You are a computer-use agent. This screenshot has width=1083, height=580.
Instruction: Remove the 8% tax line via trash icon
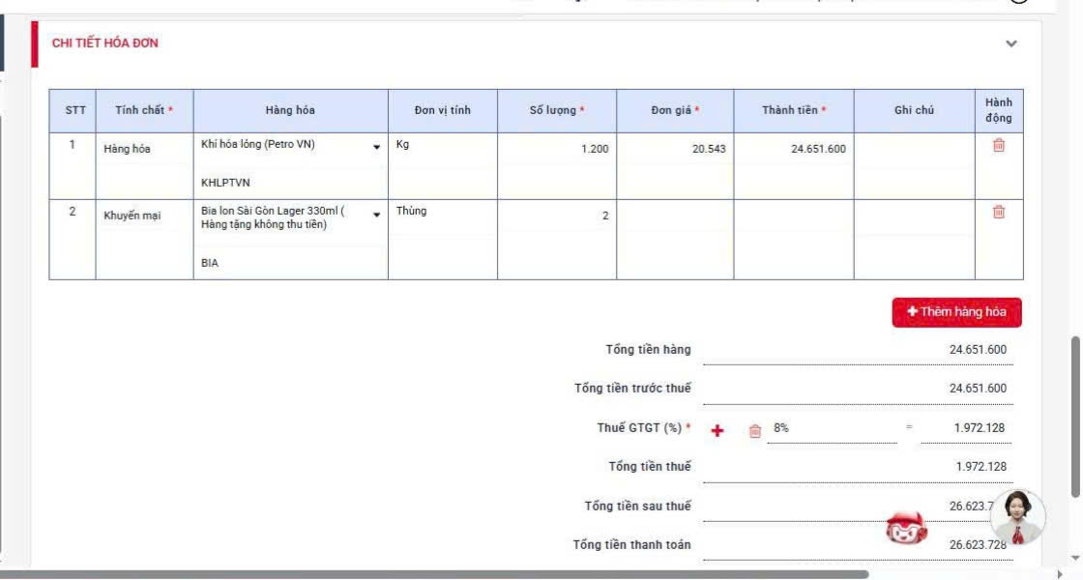click(755, 431)
